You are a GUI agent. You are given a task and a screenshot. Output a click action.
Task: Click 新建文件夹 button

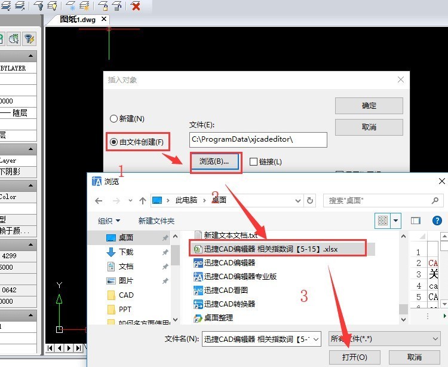point(157,221)
